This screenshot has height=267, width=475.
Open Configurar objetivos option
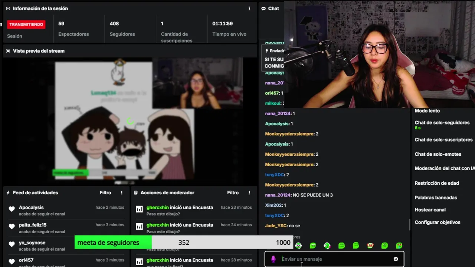[438, 222]
